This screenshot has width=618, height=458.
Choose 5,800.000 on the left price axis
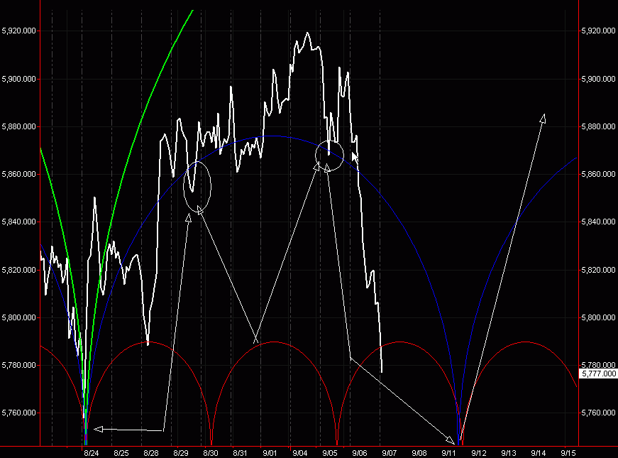18,317
